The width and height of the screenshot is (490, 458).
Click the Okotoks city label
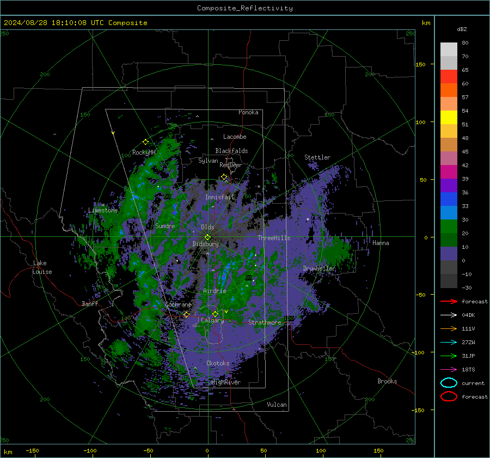coord(218,363)
